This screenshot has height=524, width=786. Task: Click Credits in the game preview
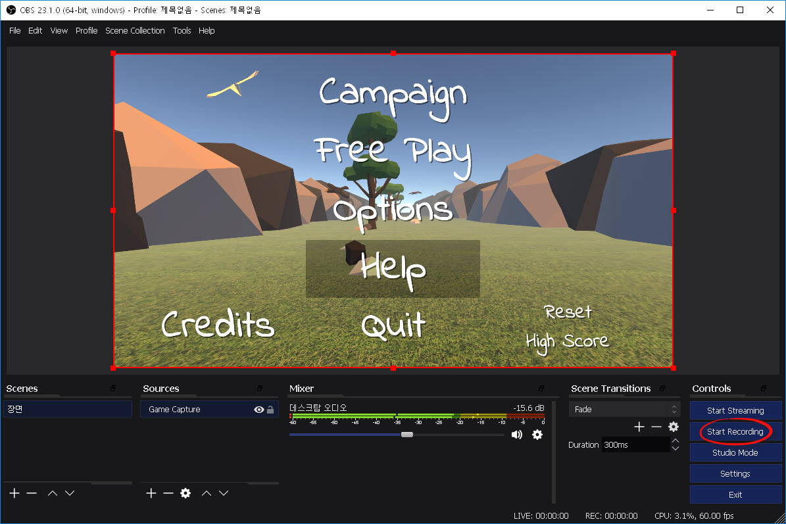point(218,324)
